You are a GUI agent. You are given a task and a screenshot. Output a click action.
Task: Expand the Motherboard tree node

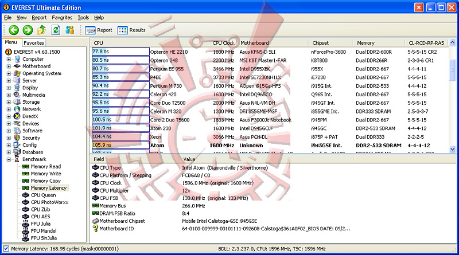coord(9,66)
